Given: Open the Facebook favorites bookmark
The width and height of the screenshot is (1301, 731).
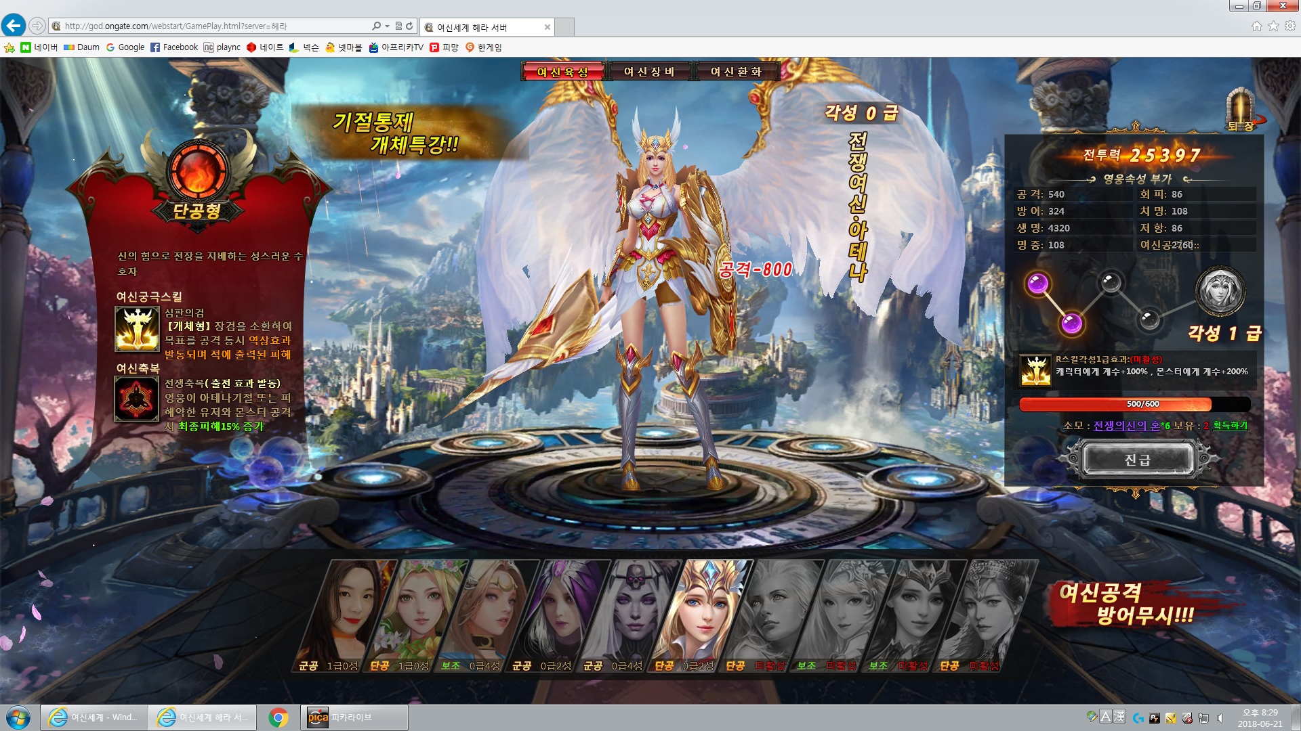Looking at the screenshot, I should click(174, 47).
